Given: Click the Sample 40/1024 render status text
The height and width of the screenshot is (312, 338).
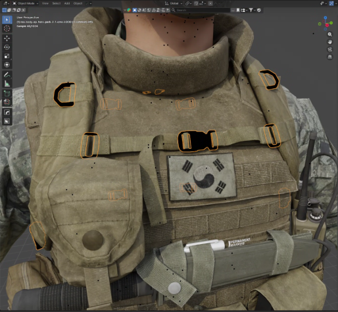Looking at the screenshot, I should click(x=27, y=26).
